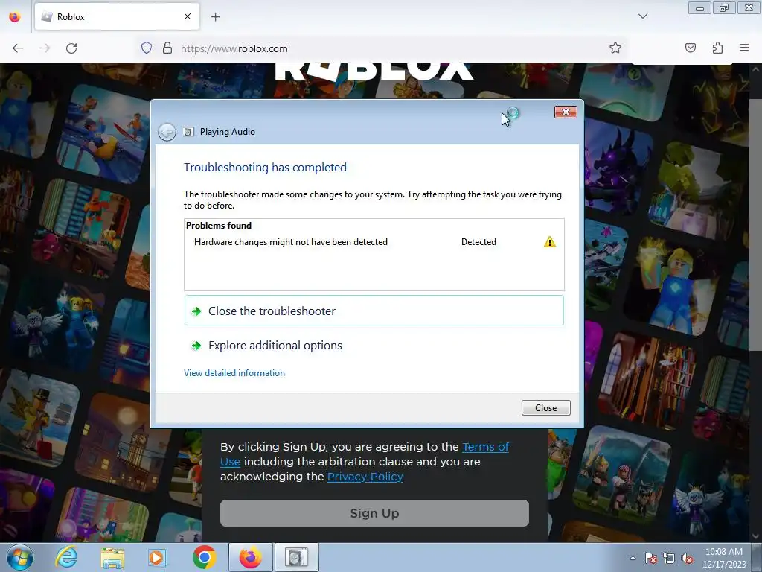Click the troubleshooter back arrow

point(167,132)
